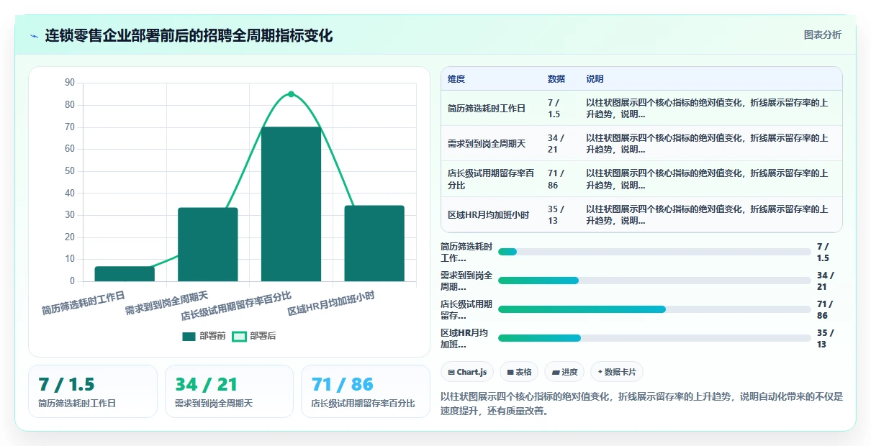Click the 说明 column header

595,79
